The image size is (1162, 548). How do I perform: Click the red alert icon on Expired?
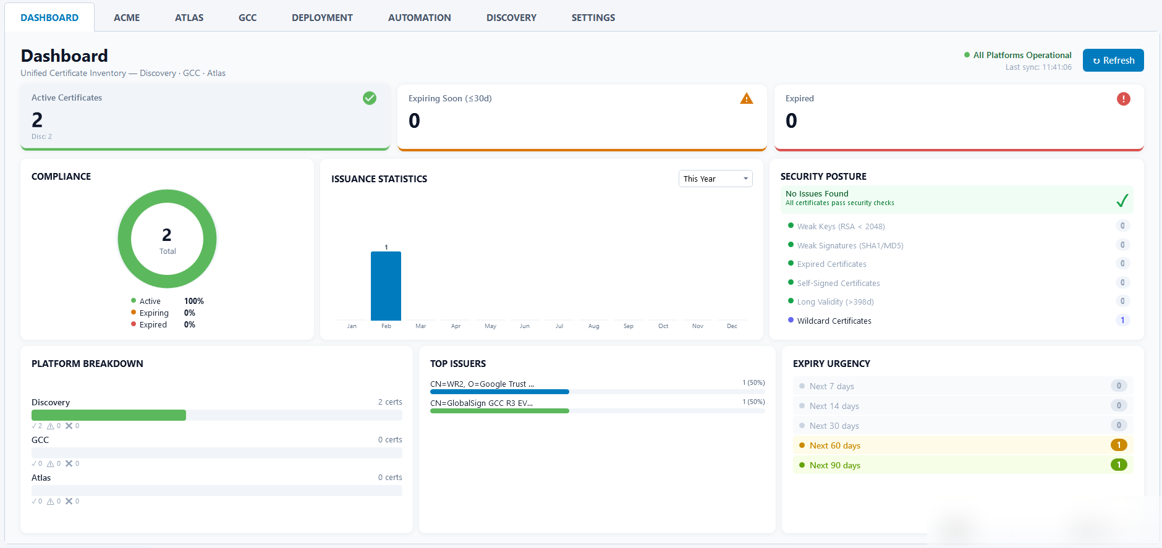[x=1123, y=99]
